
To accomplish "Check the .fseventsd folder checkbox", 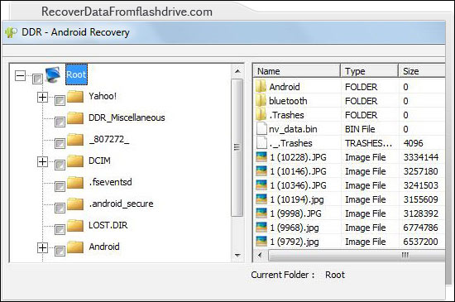I will (x=60, y=186).
